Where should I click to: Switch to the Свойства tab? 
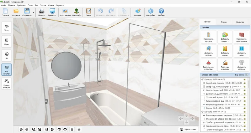[x=240, y=22]
